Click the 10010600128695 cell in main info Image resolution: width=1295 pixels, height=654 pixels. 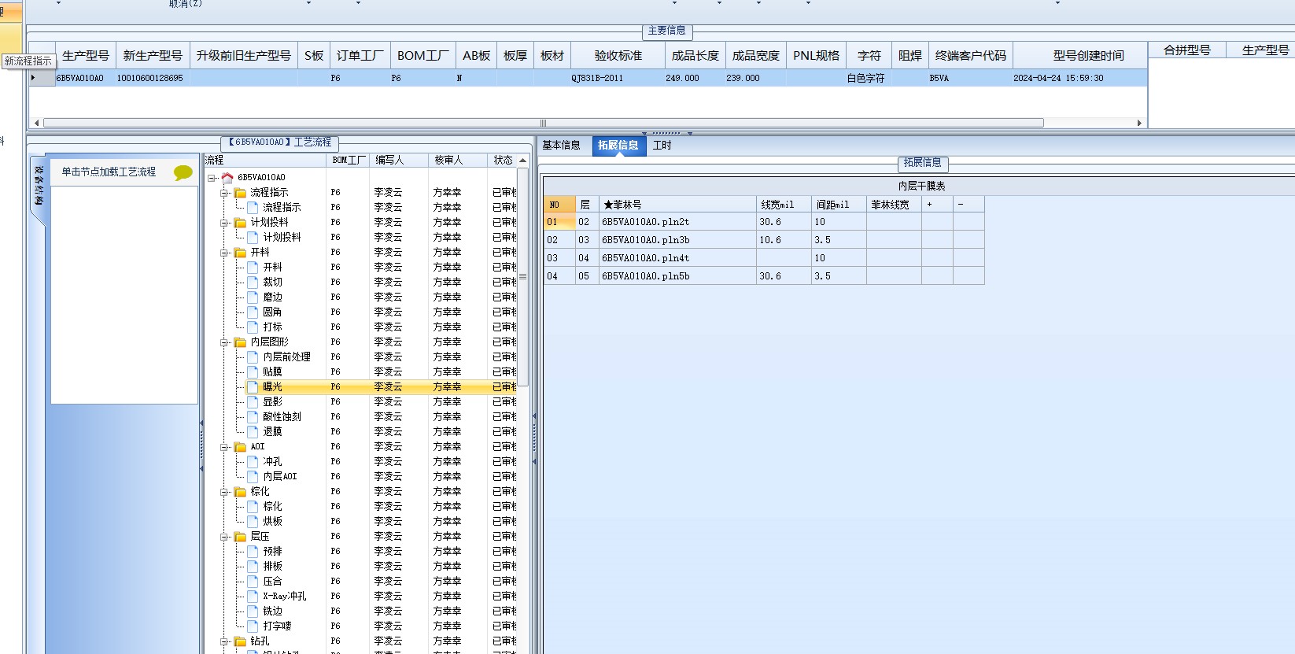click(x=153, y=78)
